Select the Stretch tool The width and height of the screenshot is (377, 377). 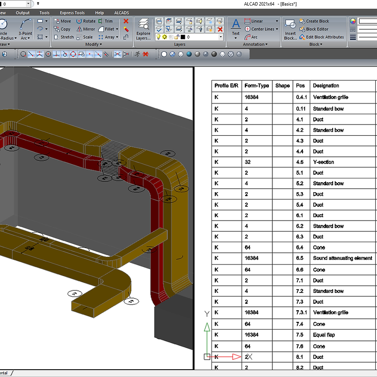(64, 37)
